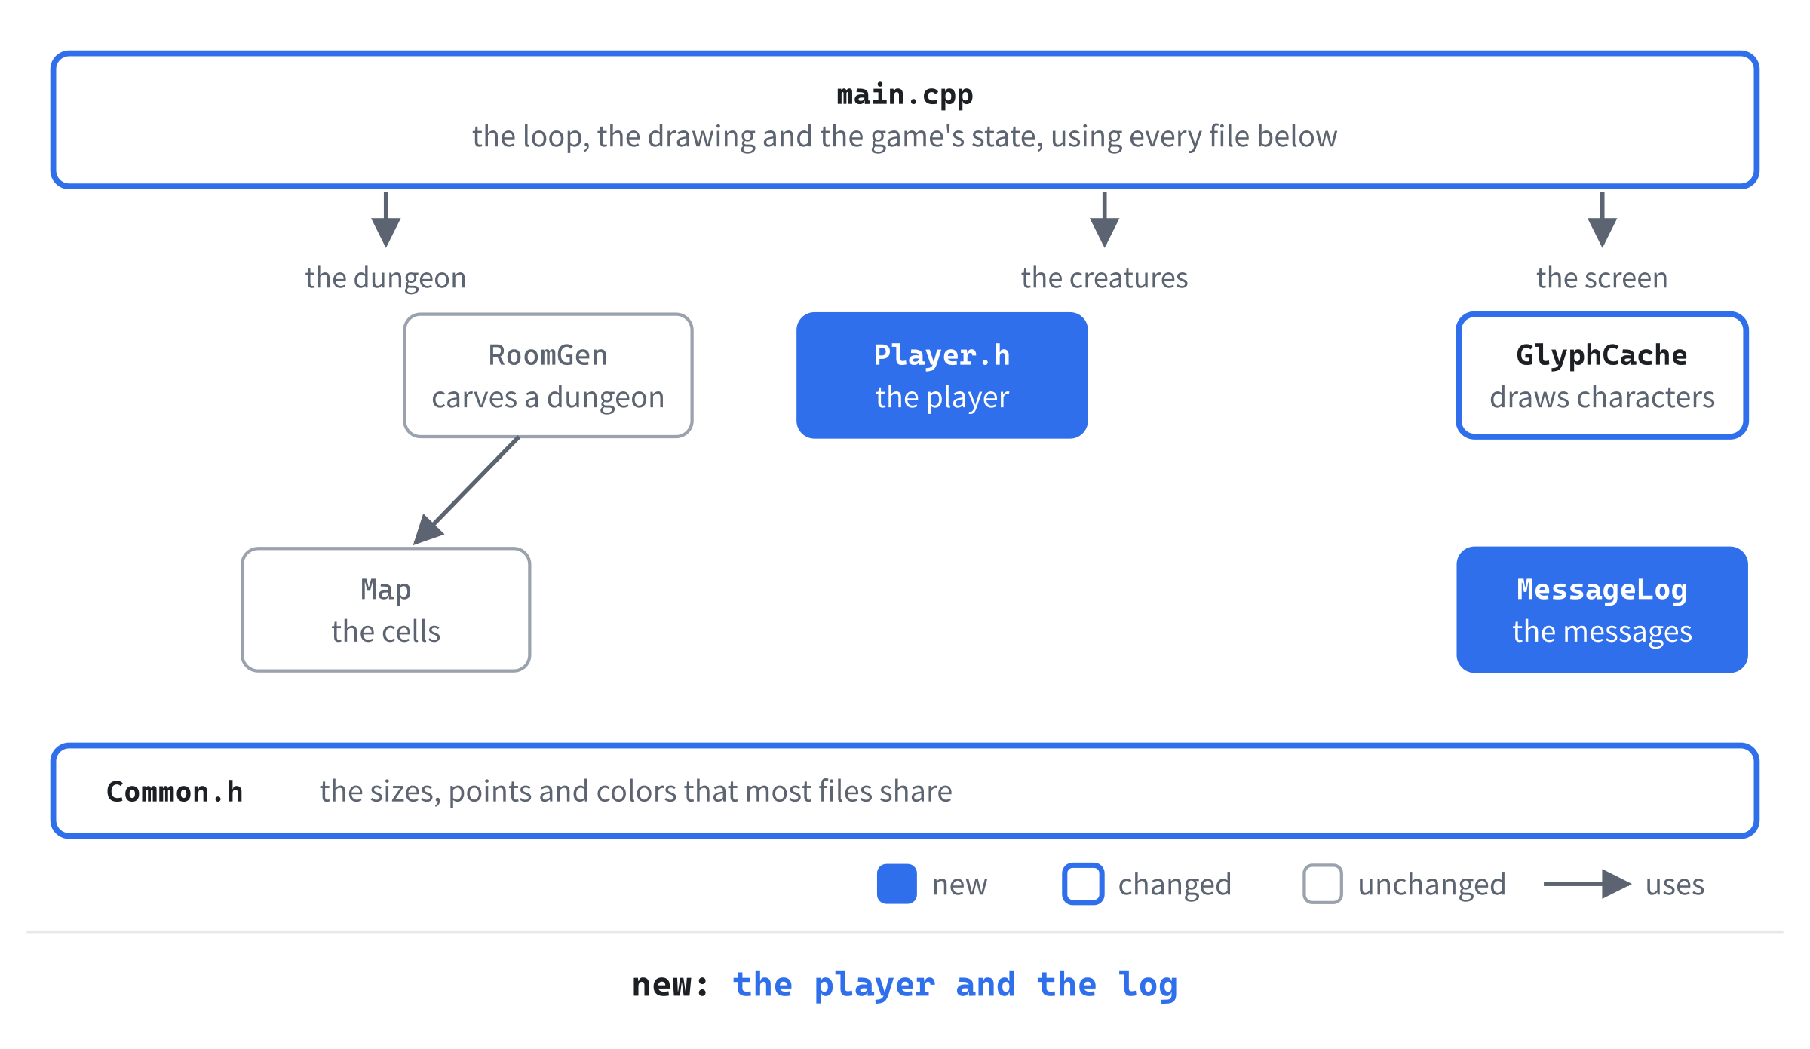Viewport: 1810px width, 1049px height.
Task: Click the arrow above 'the dungeon'
Action: pos(386,219)
